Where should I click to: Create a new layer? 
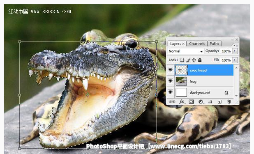219,102
